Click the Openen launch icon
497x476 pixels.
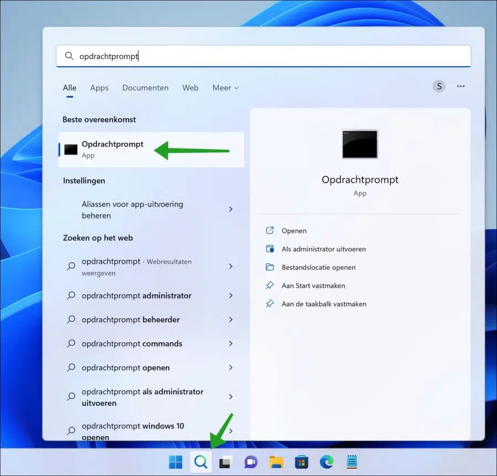[269, 230]
